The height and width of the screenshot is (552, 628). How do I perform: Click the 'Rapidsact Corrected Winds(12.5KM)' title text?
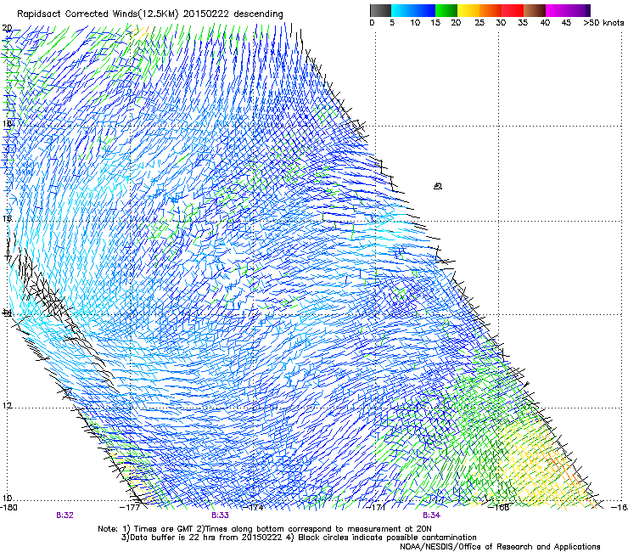click(98, 14)
